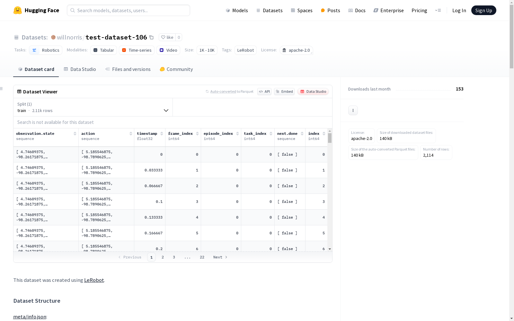
Task: Click Previous in the table pagination
Action: coord(130,257)
